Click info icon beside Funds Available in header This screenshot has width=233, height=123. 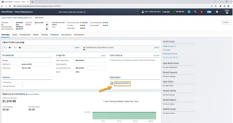(107, 25)
